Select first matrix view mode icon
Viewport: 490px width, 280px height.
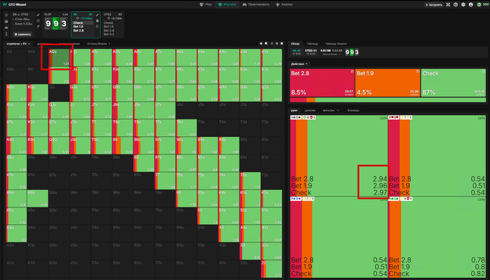(x=261, y=44)
